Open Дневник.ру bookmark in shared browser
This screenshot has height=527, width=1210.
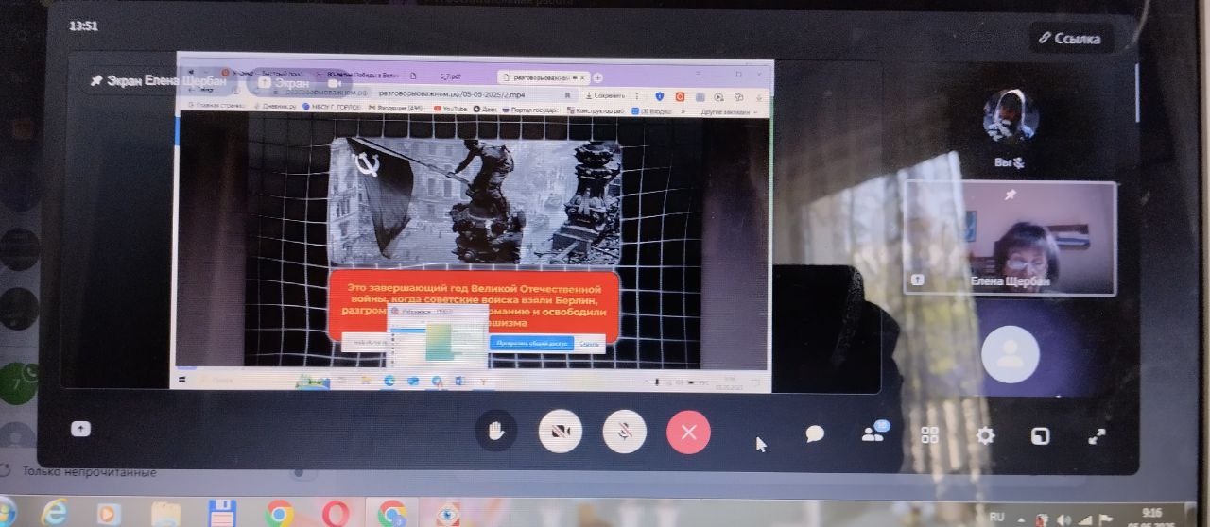[273, 107]
